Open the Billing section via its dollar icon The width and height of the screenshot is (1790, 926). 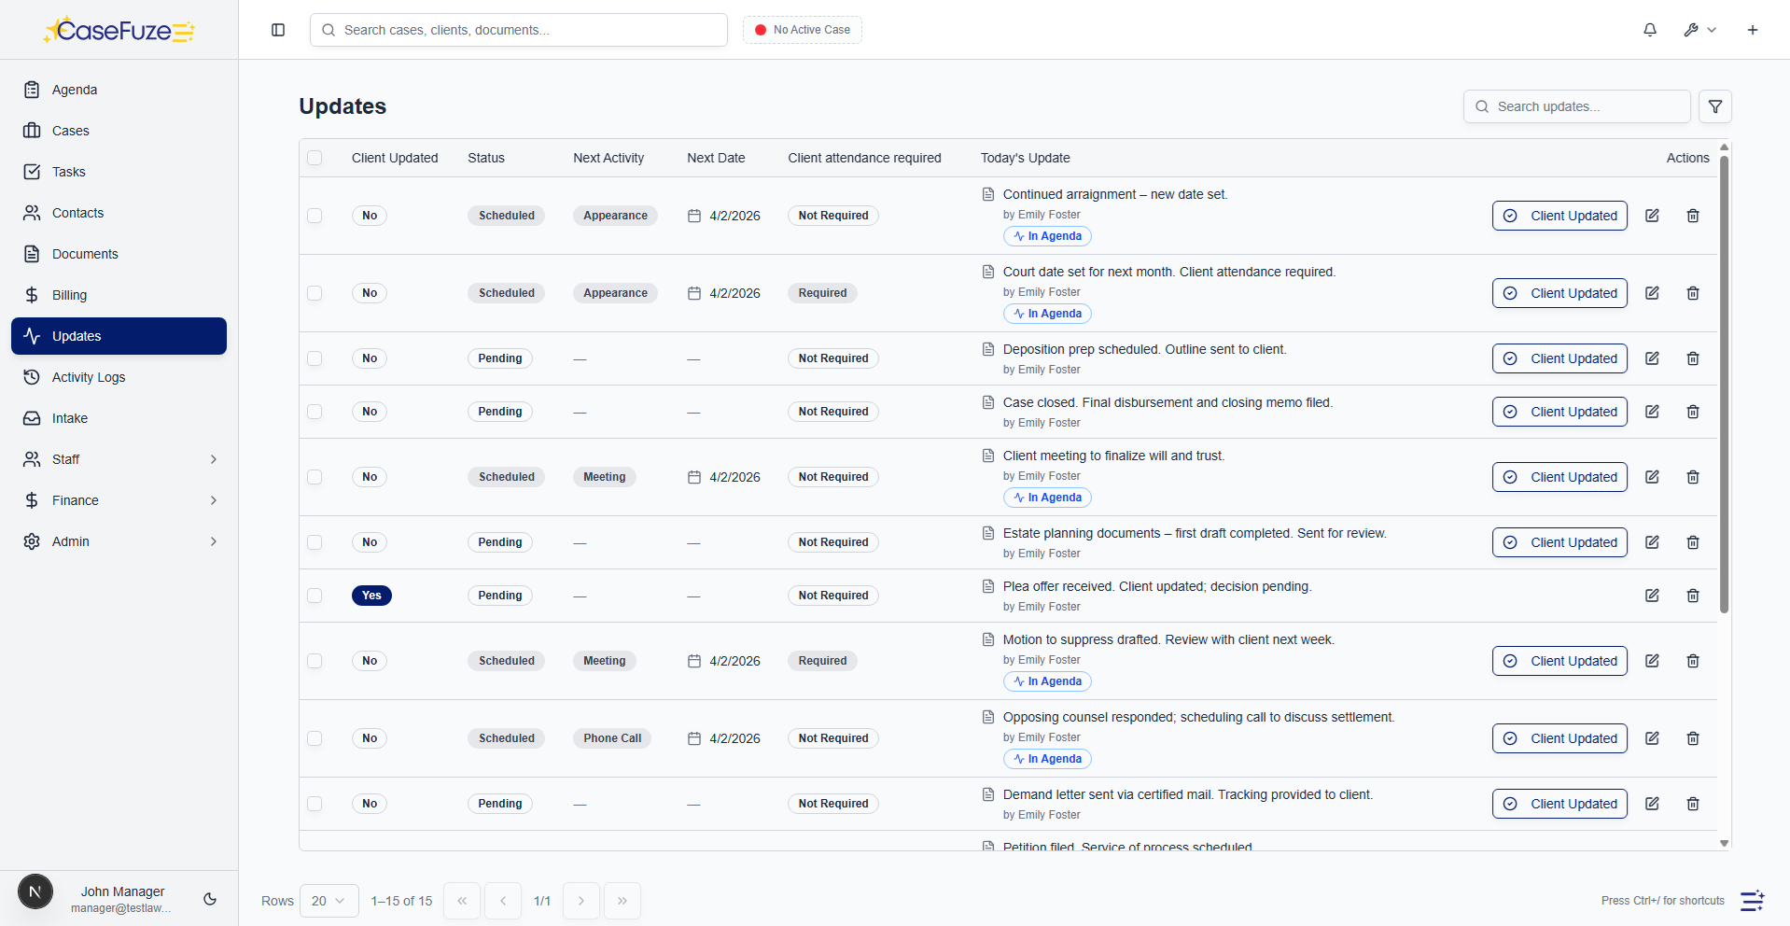pos(33,295)
